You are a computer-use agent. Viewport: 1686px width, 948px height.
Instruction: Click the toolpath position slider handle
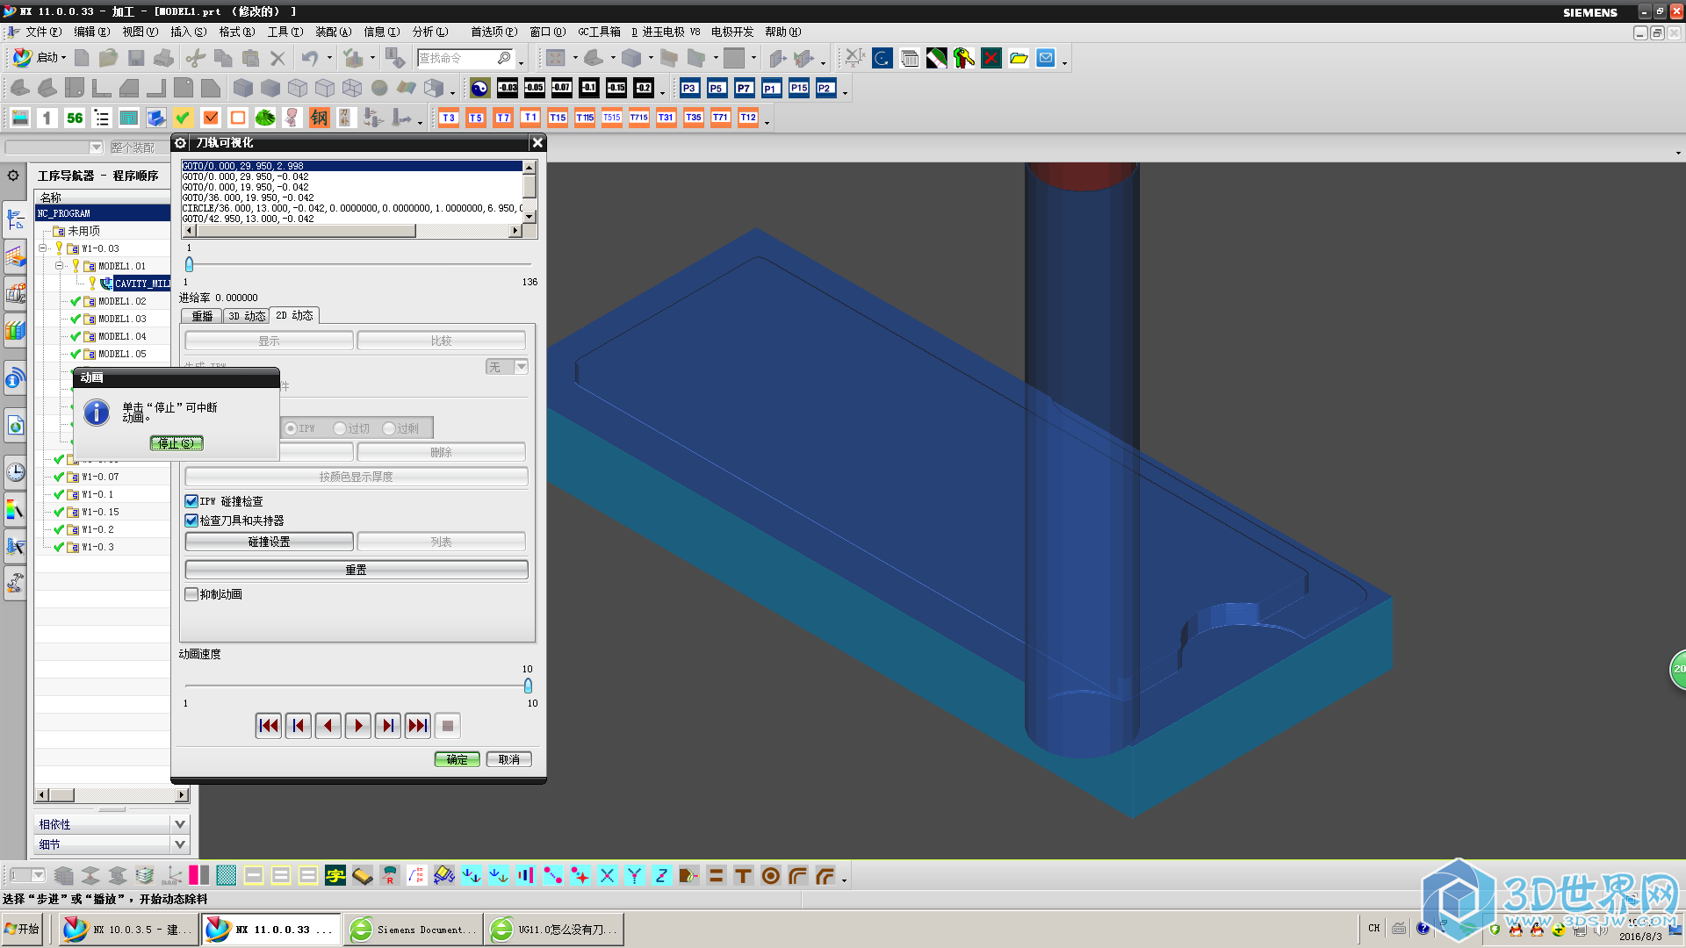tap(189, 264)
